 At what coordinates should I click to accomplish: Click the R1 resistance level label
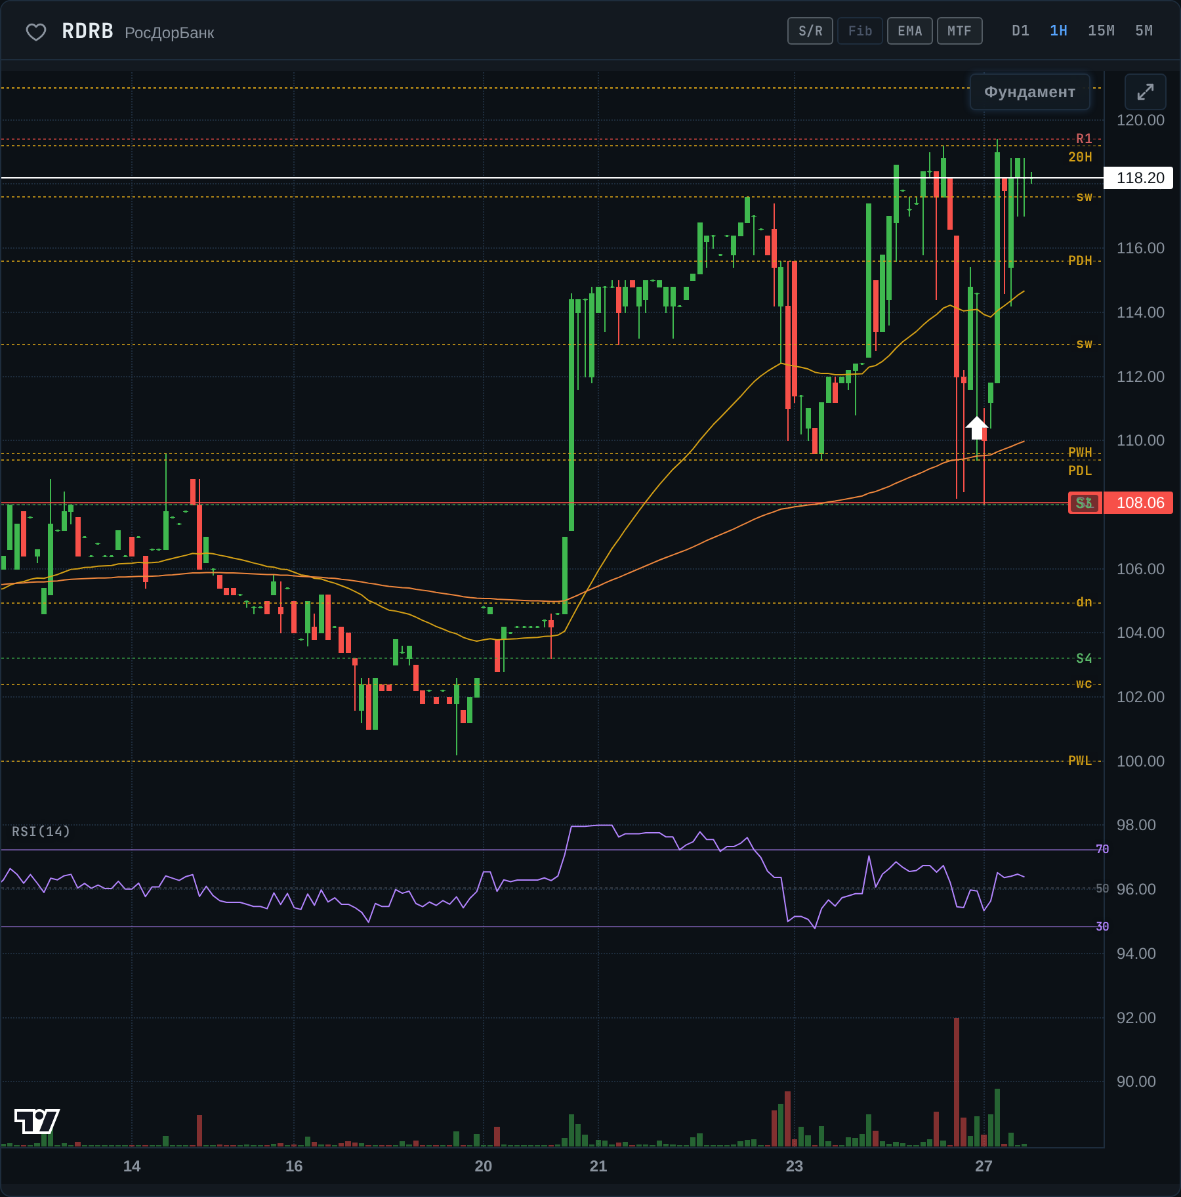point(1084,138)
